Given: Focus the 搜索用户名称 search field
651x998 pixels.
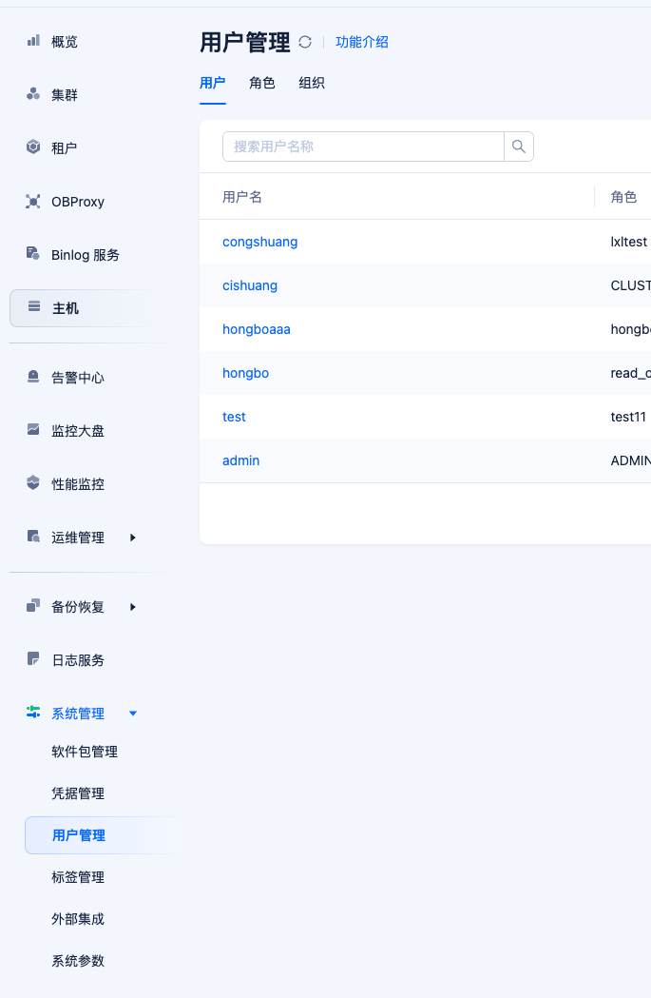Looking at the screenshot, I should (363, 147).
